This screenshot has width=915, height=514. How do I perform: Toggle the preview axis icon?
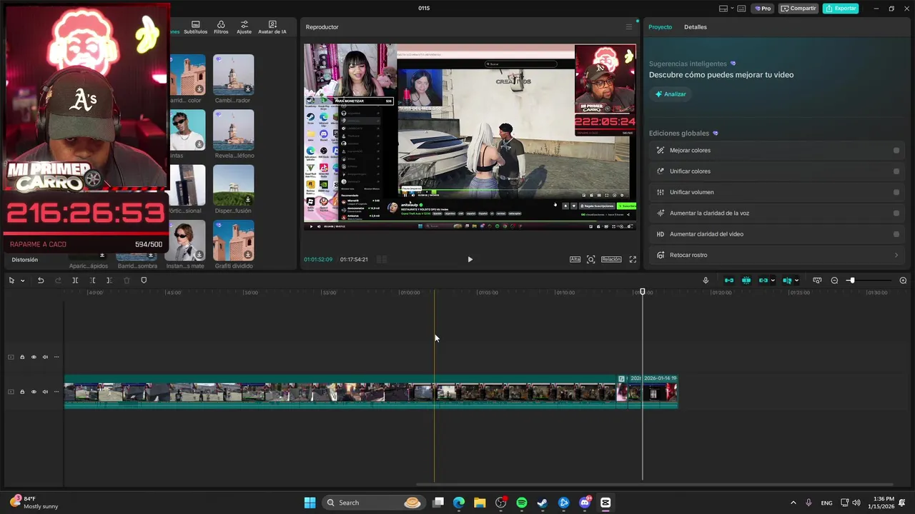pyautogui.click(x=787, y=281)
